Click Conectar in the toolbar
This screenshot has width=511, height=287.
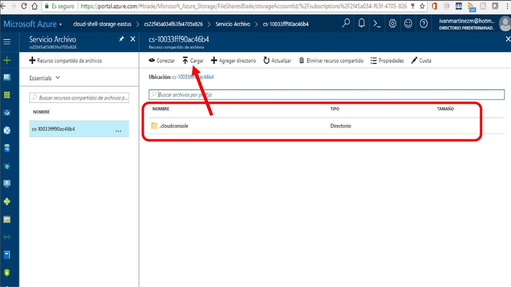point(162,60)
